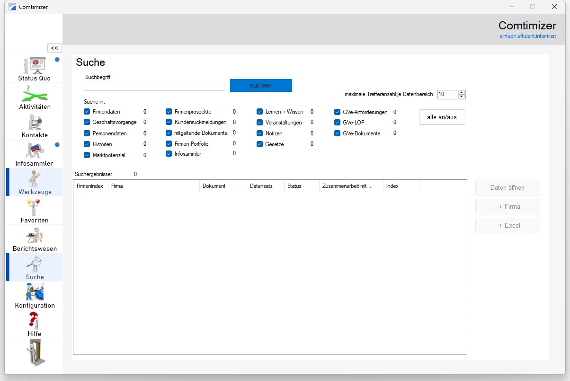The width and height of the screenshot is (570, 381).
Task: Toggle the Geschäftsvorgänge checkbox
Action: click(87, 122)
